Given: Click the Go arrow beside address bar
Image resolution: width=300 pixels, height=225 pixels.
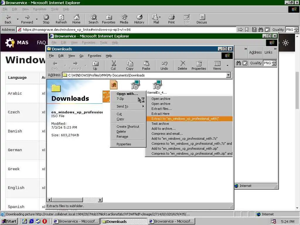Looking at the screenshot, I should [x=240, y=30].
